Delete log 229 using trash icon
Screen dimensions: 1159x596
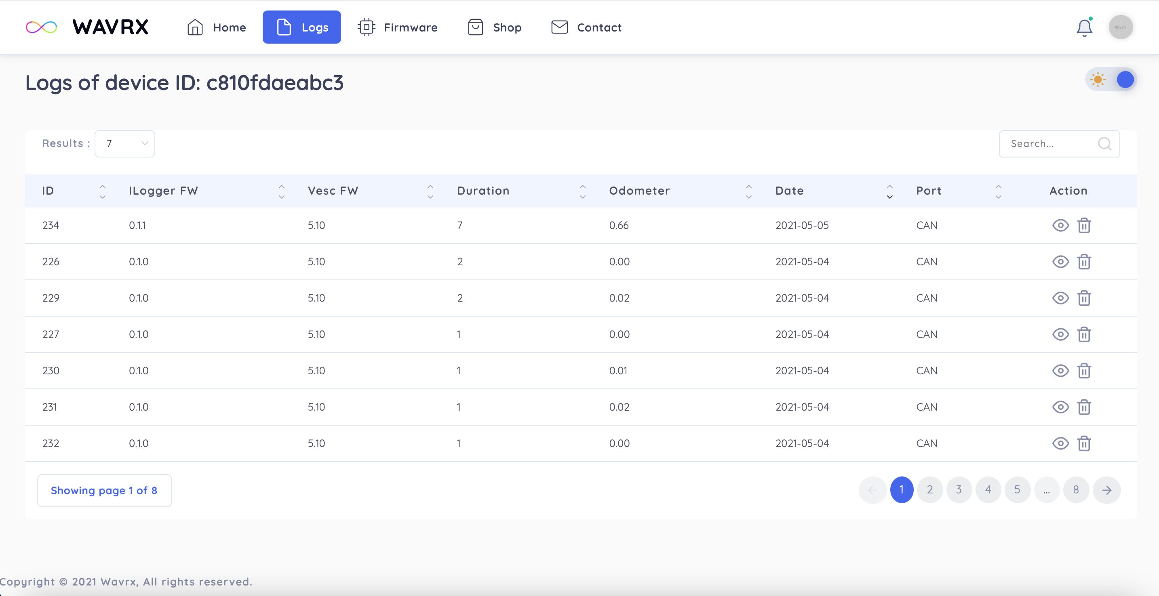[x=1084, y=298]
